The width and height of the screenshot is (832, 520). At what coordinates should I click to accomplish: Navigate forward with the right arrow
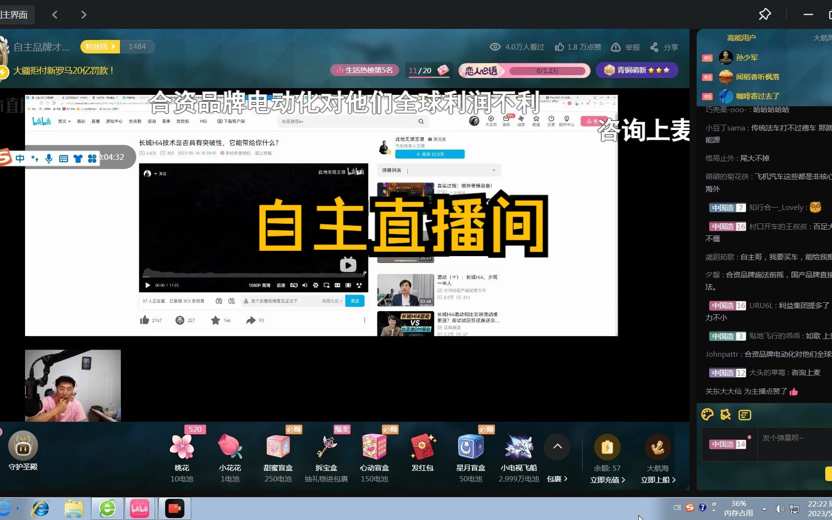point(84,15)
